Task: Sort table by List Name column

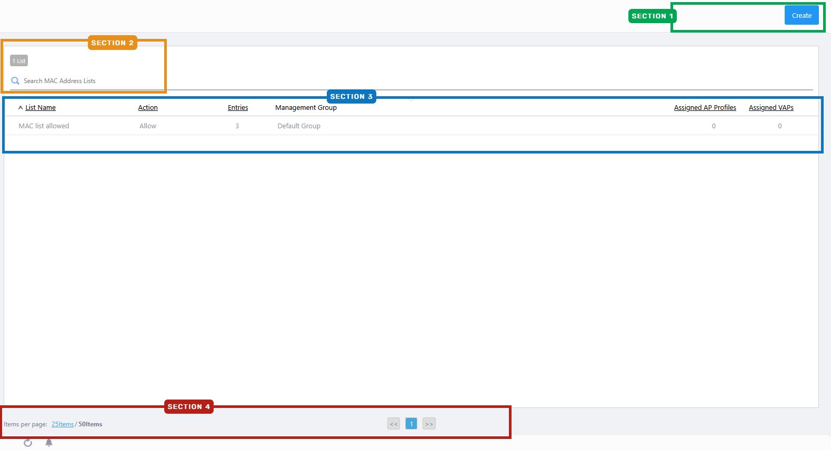Action: click(41, 108)
